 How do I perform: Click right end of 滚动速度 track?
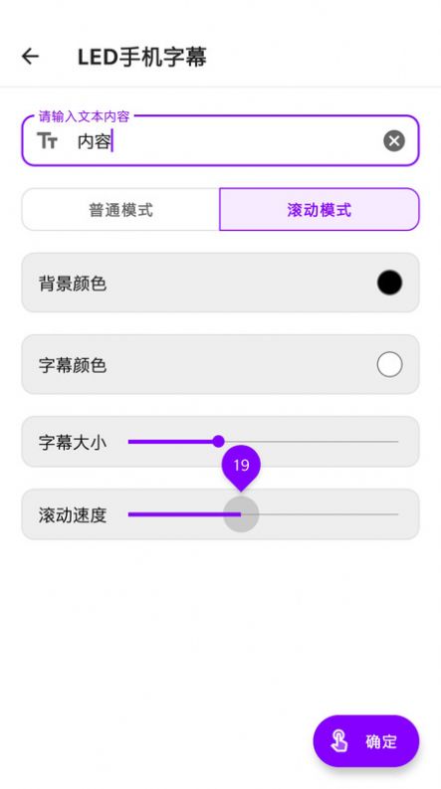396,514
